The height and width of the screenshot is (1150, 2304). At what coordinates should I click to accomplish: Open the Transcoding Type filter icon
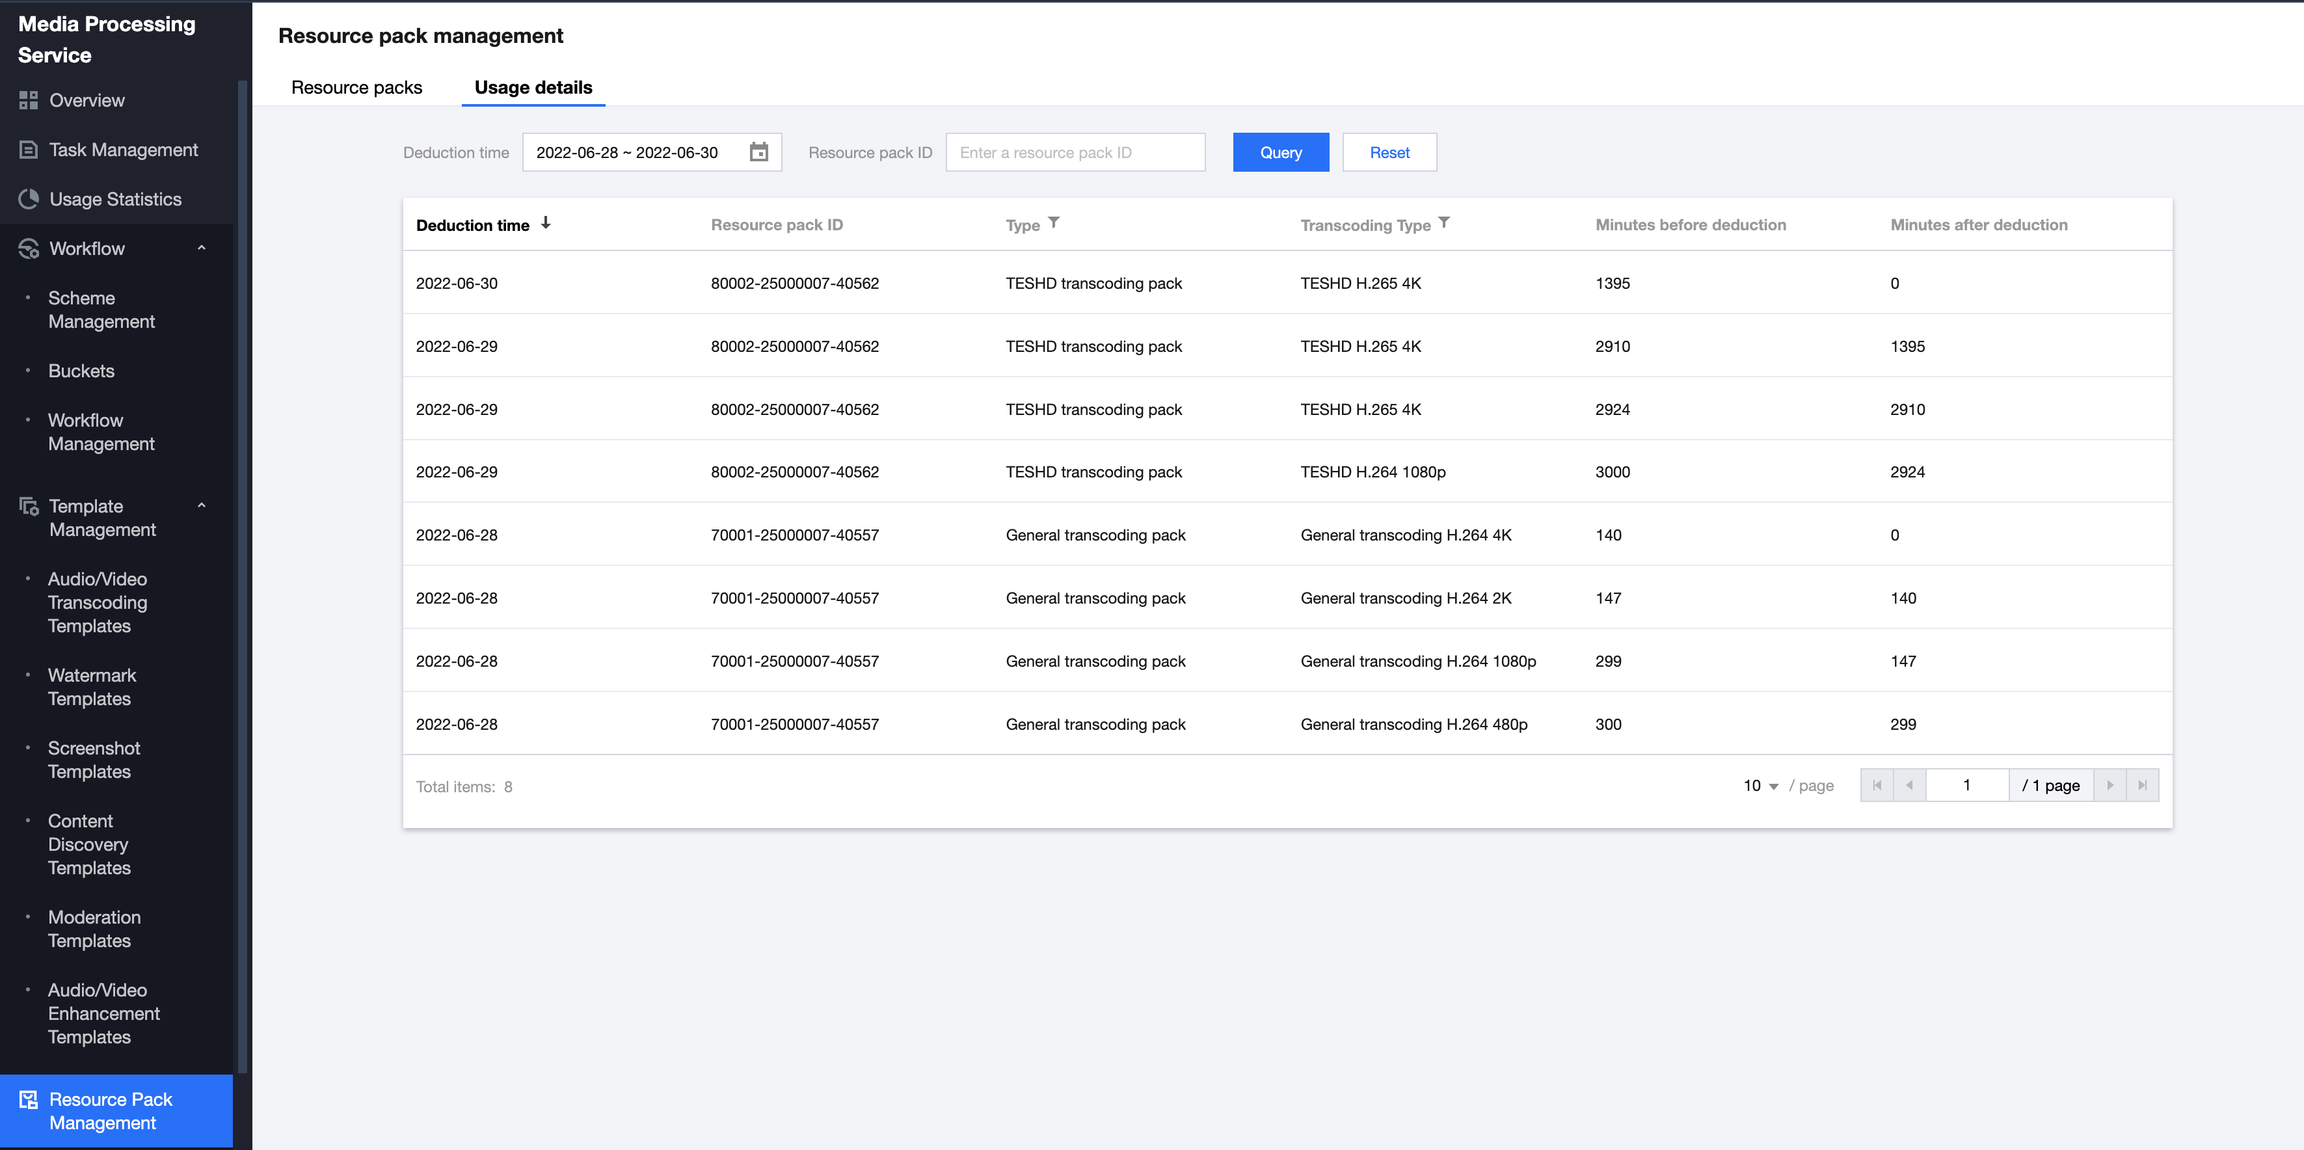pos(1443,222)
